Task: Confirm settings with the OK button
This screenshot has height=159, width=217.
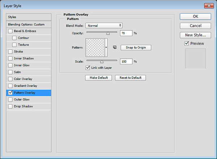Action: pos(195,16)
